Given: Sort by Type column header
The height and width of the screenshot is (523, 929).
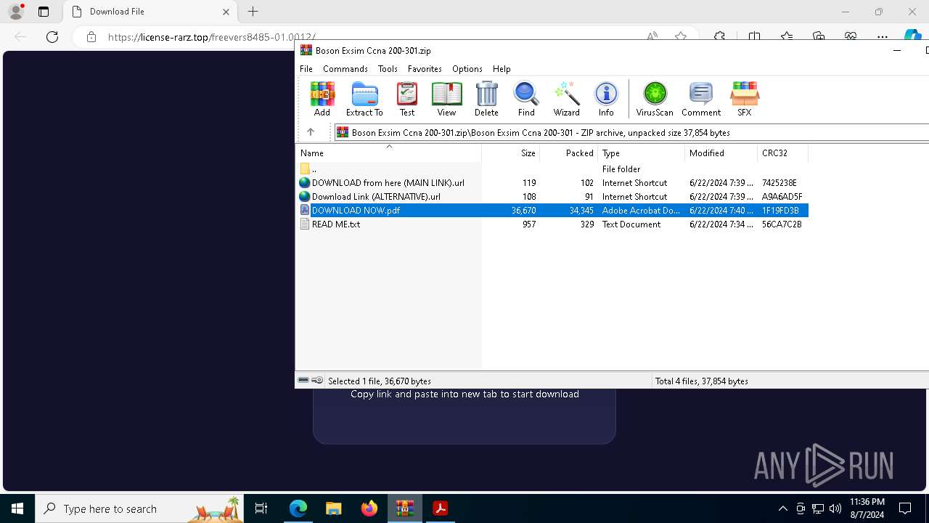Looking at the screenshot, I should (x=642, y=153).
